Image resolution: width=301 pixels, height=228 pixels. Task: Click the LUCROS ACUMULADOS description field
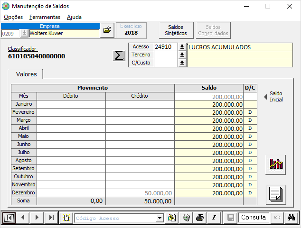[x=240, y=47]
